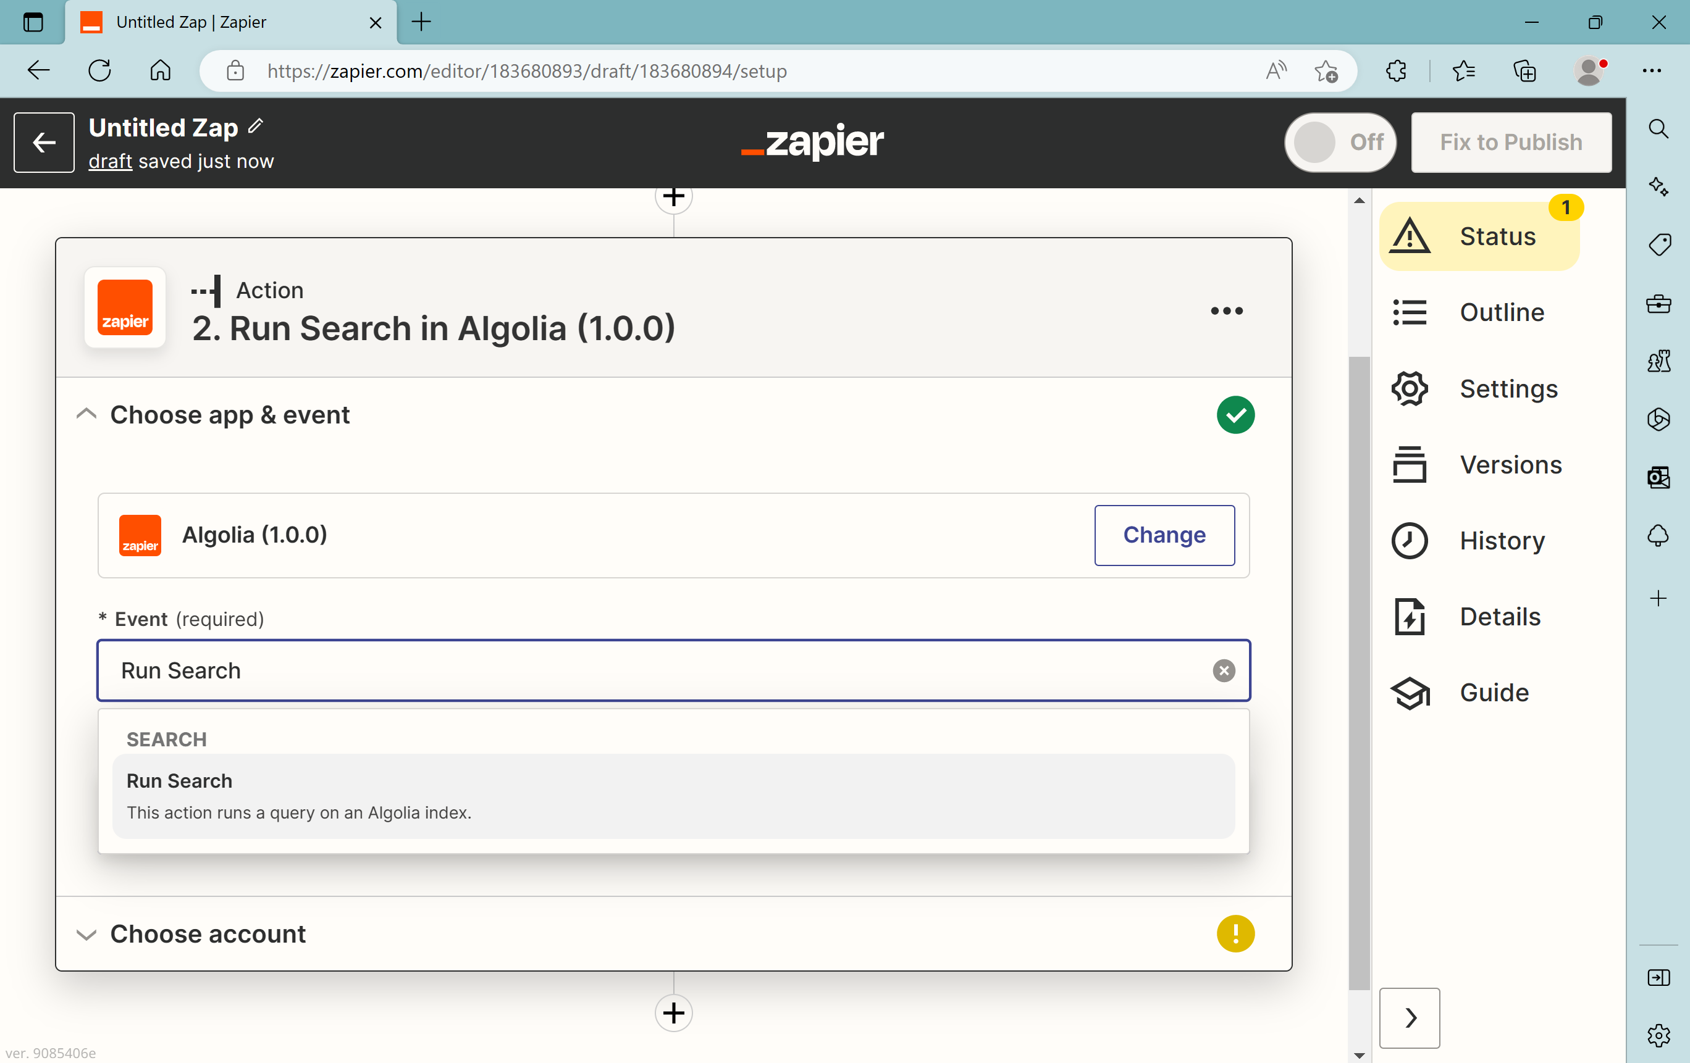Viewport: 1690px width, 1063px height.
Task: Open Edge sidebar Games chess icon
Action: (x=1658, y=361)
